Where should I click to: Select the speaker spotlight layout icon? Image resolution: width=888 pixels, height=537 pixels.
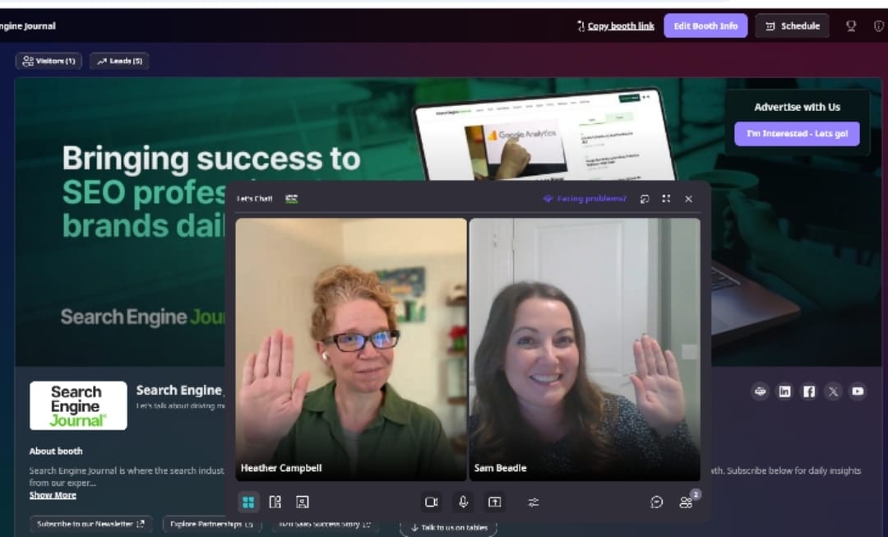click(x=303, y=502)
